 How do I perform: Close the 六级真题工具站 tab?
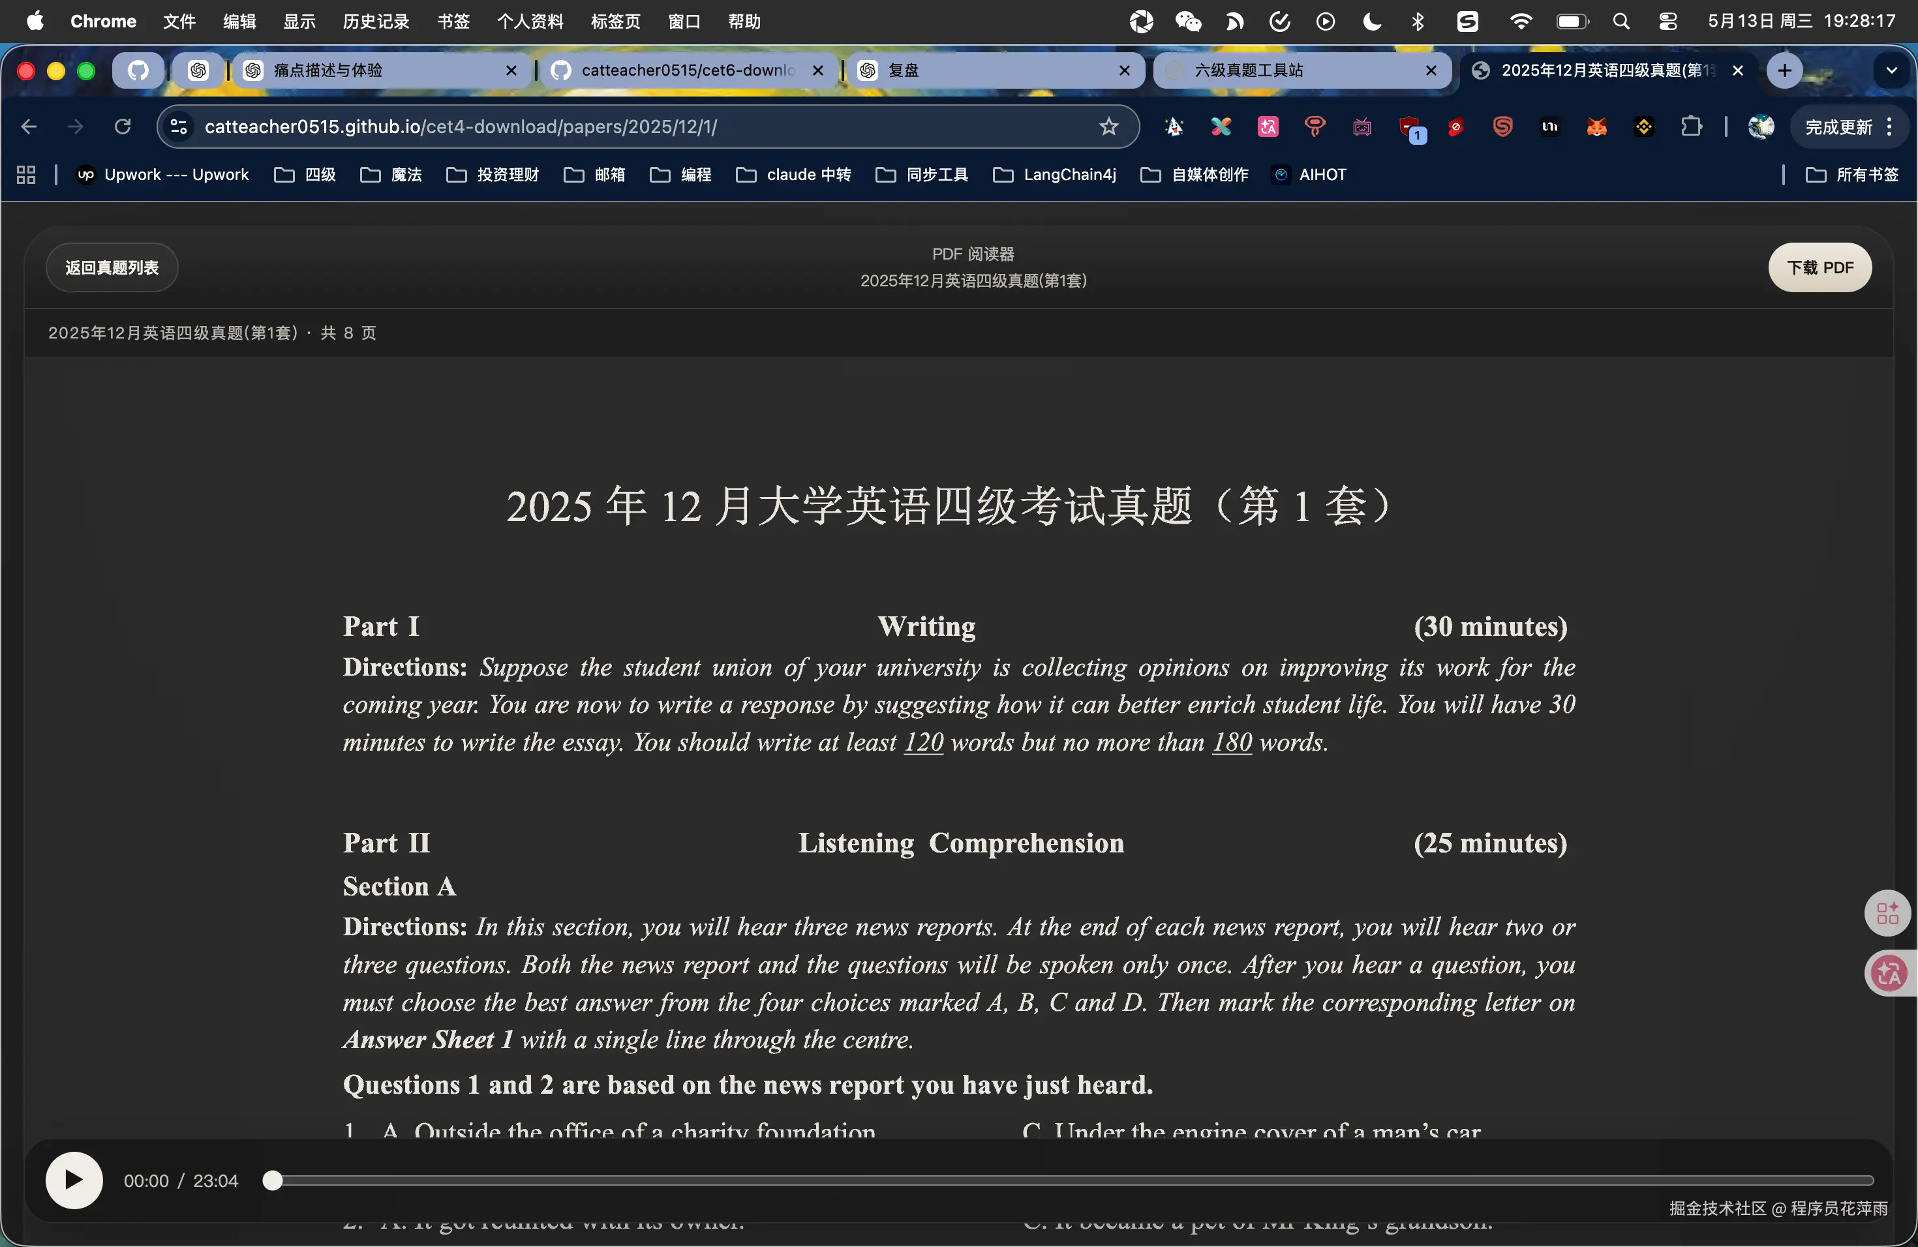tap(1431, 70)
